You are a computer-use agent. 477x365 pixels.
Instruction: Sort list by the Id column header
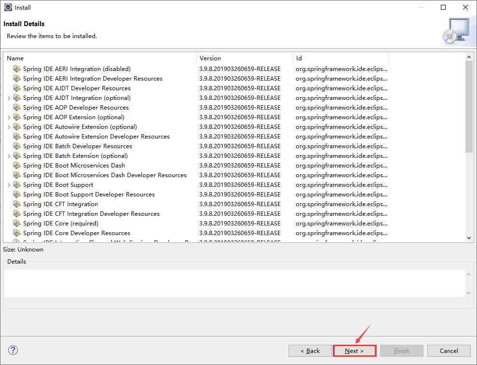point(341,58)
